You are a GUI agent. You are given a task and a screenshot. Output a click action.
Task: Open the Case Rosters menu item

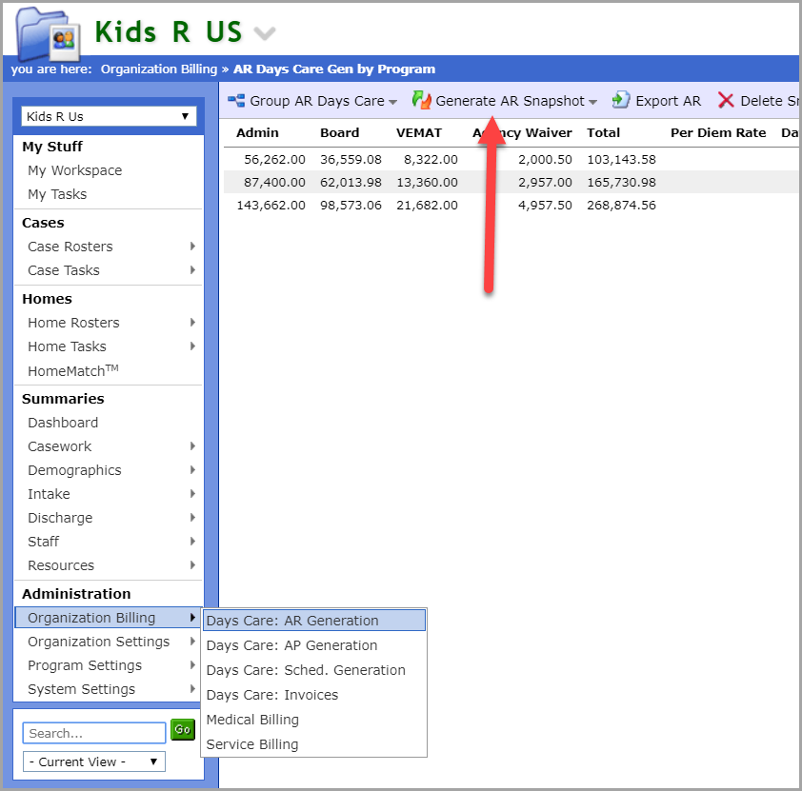pyautogui.click(x=70, y=247)
